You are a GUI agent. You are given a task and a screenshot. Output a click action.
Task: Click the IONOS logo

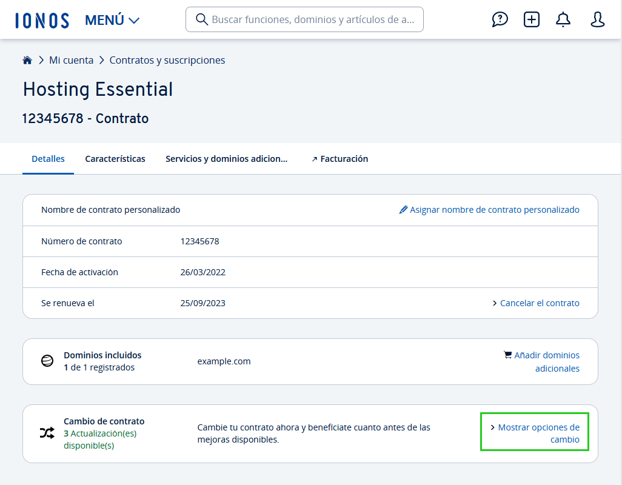42,20
